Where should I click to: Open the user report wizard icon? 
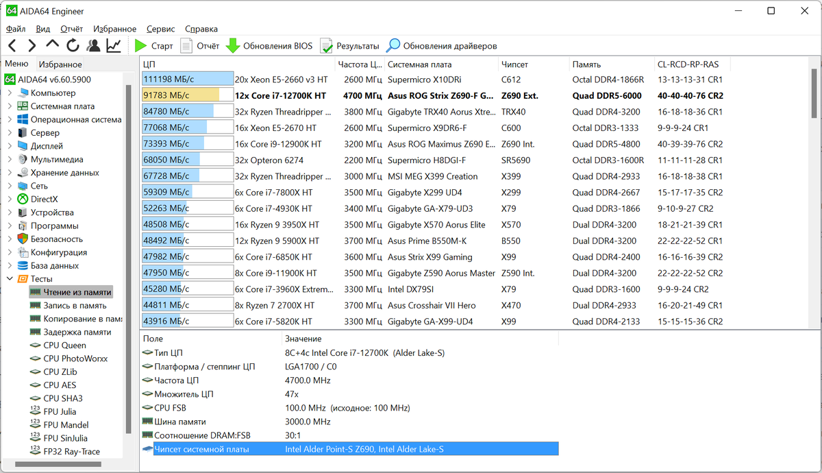pos(93,46)
